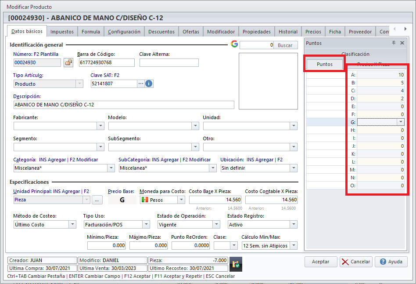Image resolution: width=416 pixels, height=284 pixels.
Task: Open the Historial tab
Action: coord(288,32)
